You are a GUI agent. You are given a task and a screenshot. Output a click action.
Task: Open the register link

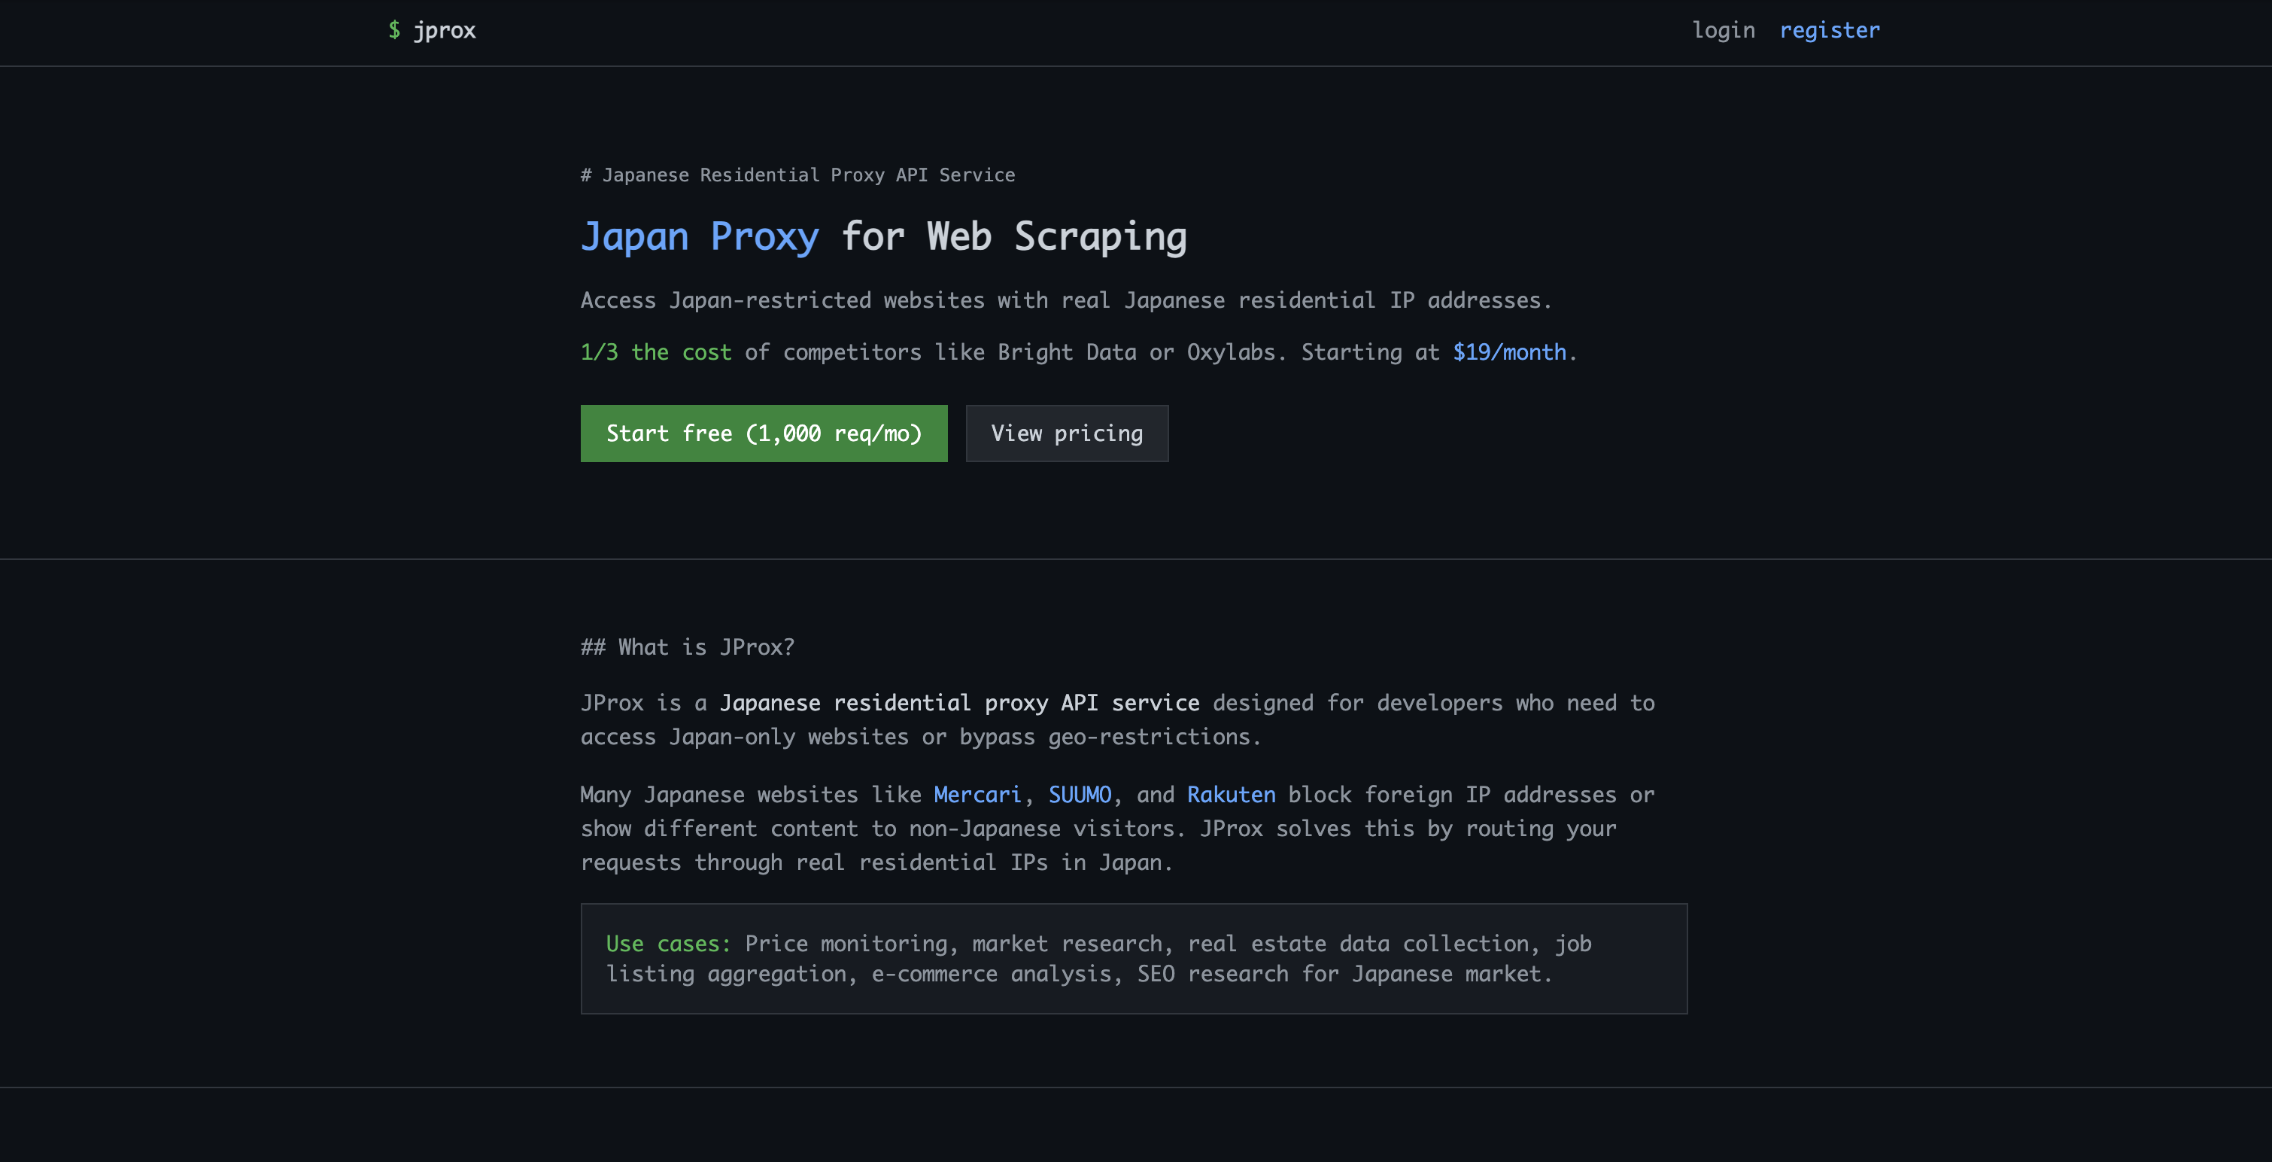(x=1829, y=29)
